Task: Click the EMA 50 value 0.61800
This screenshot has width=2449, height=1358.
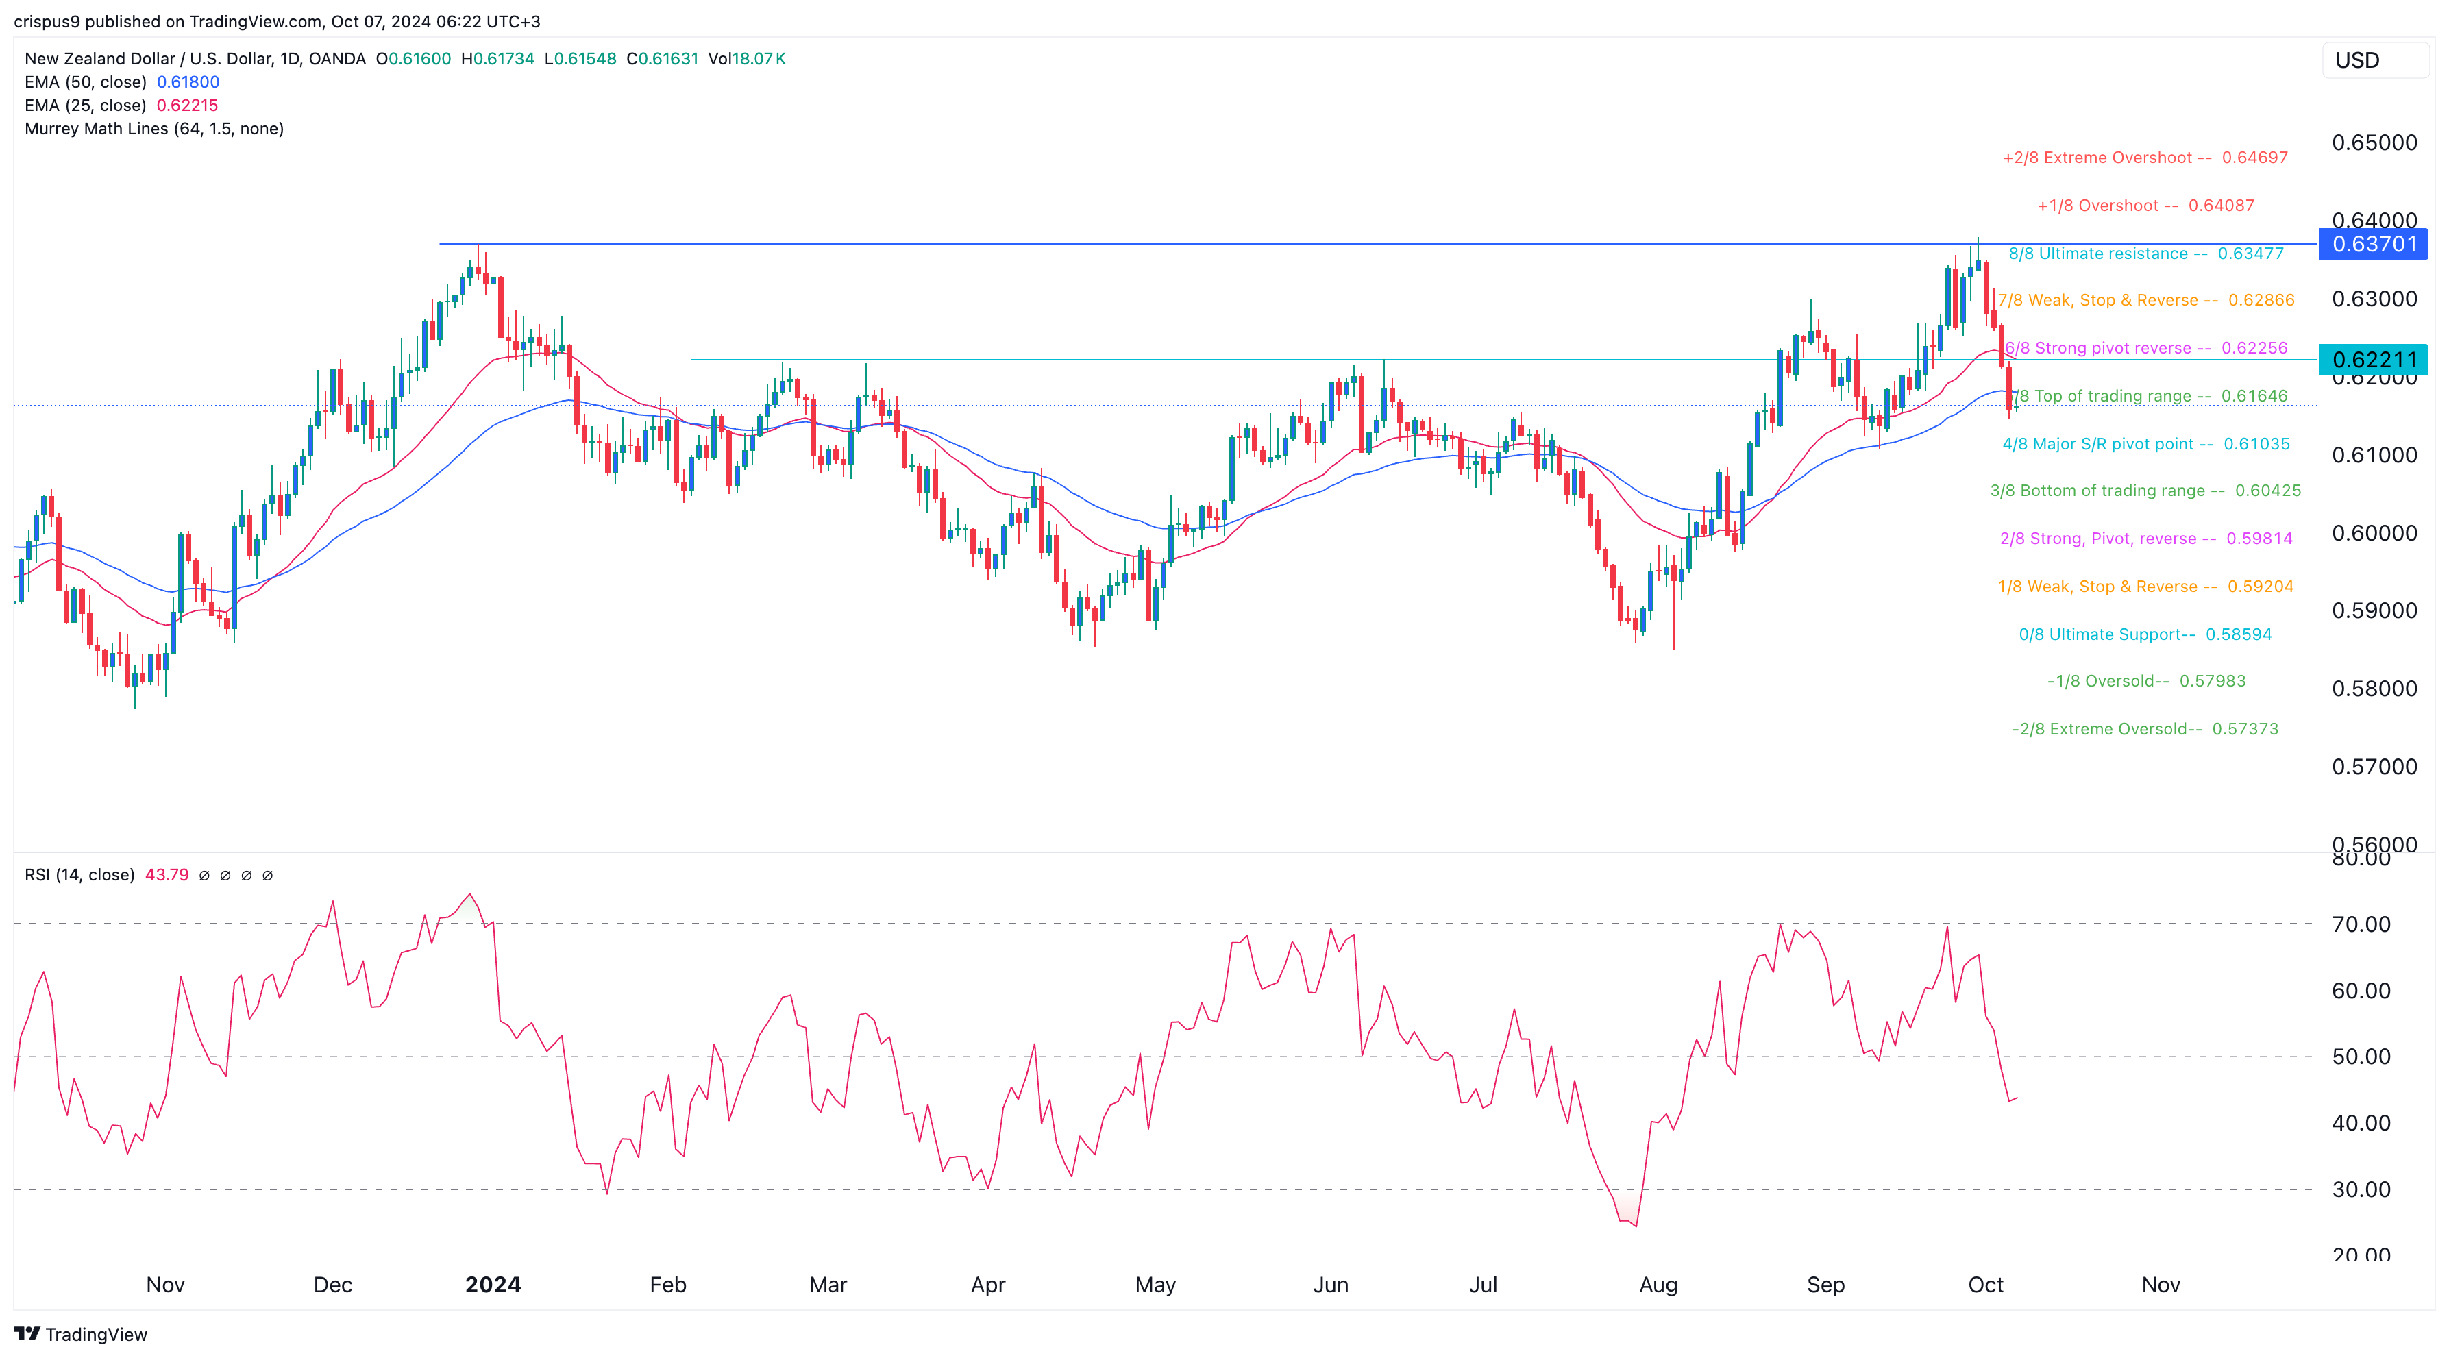Action: [x=188, y=82]
